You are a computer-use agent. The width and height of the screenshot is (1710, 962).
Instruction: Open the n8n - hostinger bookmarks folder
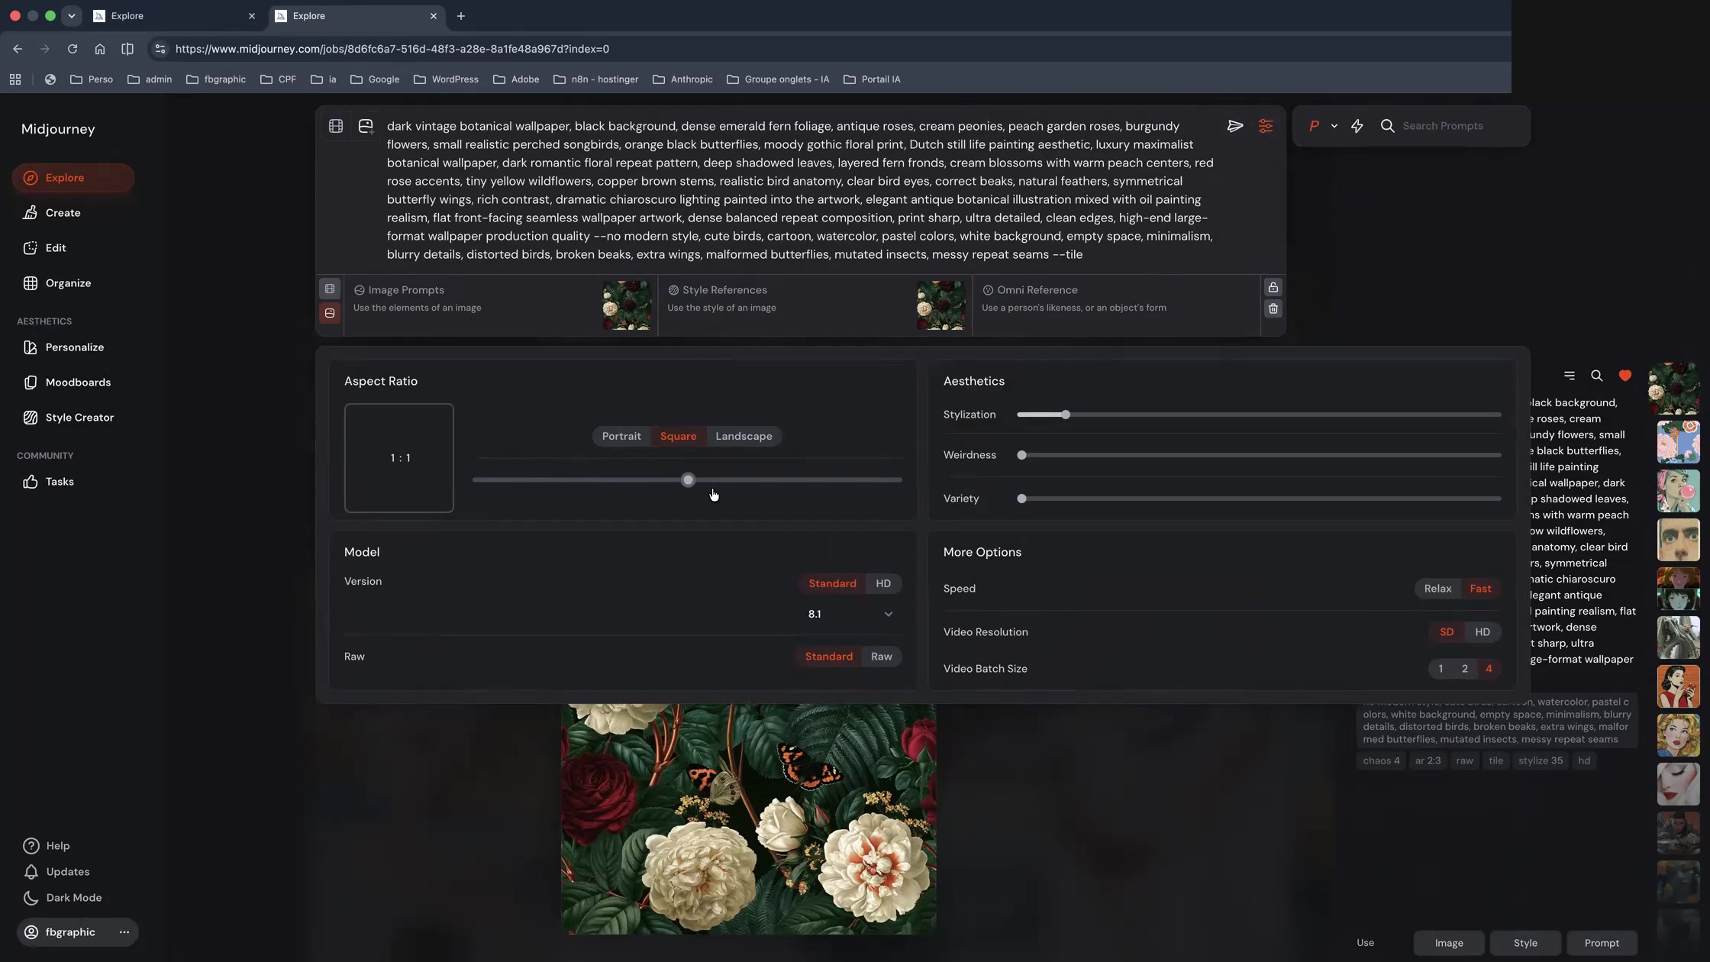[x=595, y=79]
